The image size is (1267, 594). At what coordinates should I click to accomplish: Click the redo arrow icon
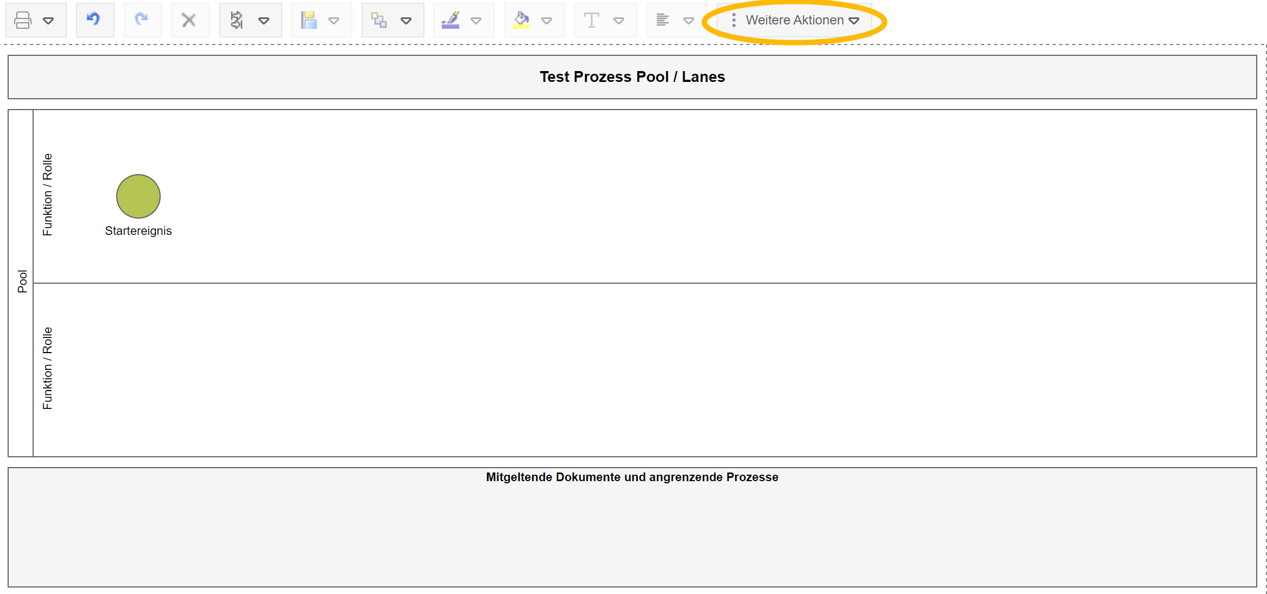pos(142,20)
